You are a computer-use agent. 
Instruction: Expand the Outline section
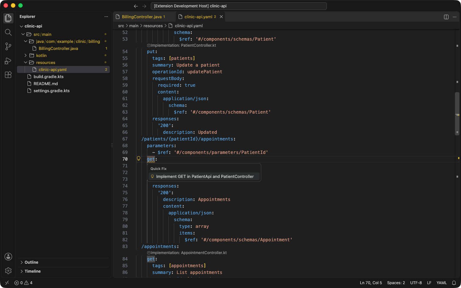(63, 262)
